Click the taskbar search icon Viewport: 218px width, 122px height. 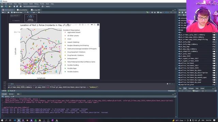(x=6, y=120)
